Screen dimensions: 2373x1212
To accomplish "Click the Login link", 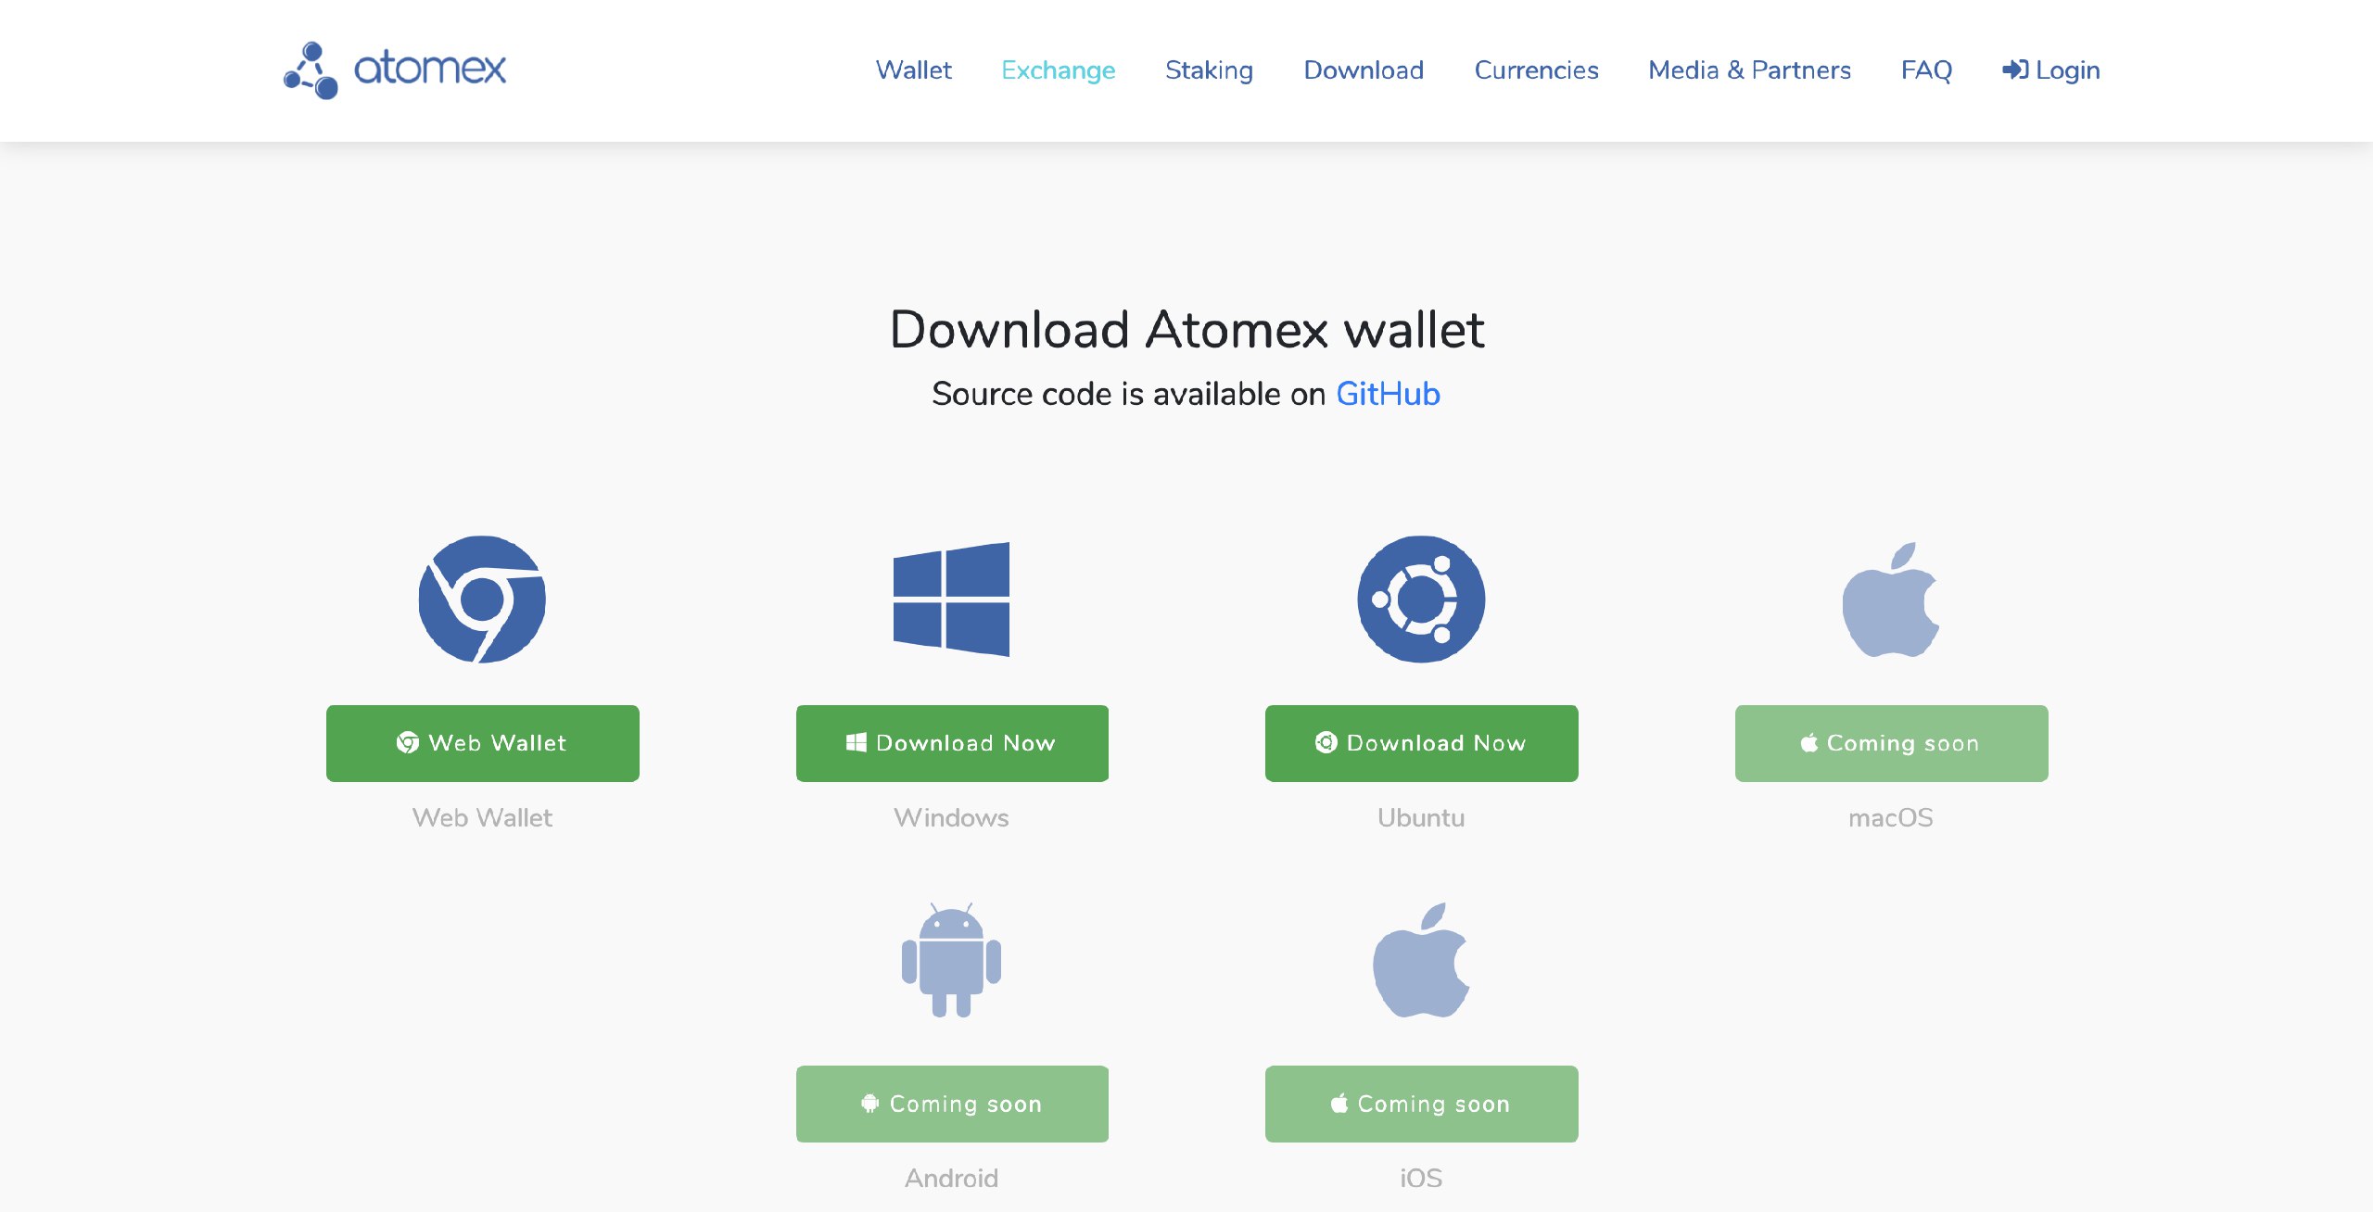I will [x=2051, y=70].
